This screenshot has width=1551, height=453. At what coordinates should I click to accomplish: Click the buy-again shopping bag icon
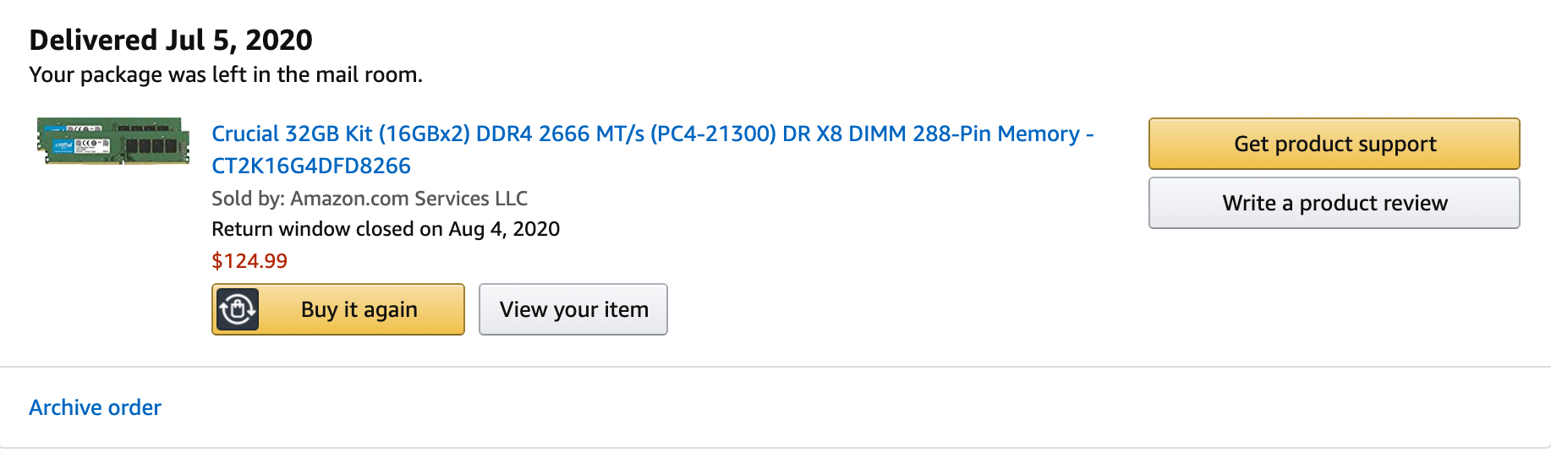click(238, 309)
